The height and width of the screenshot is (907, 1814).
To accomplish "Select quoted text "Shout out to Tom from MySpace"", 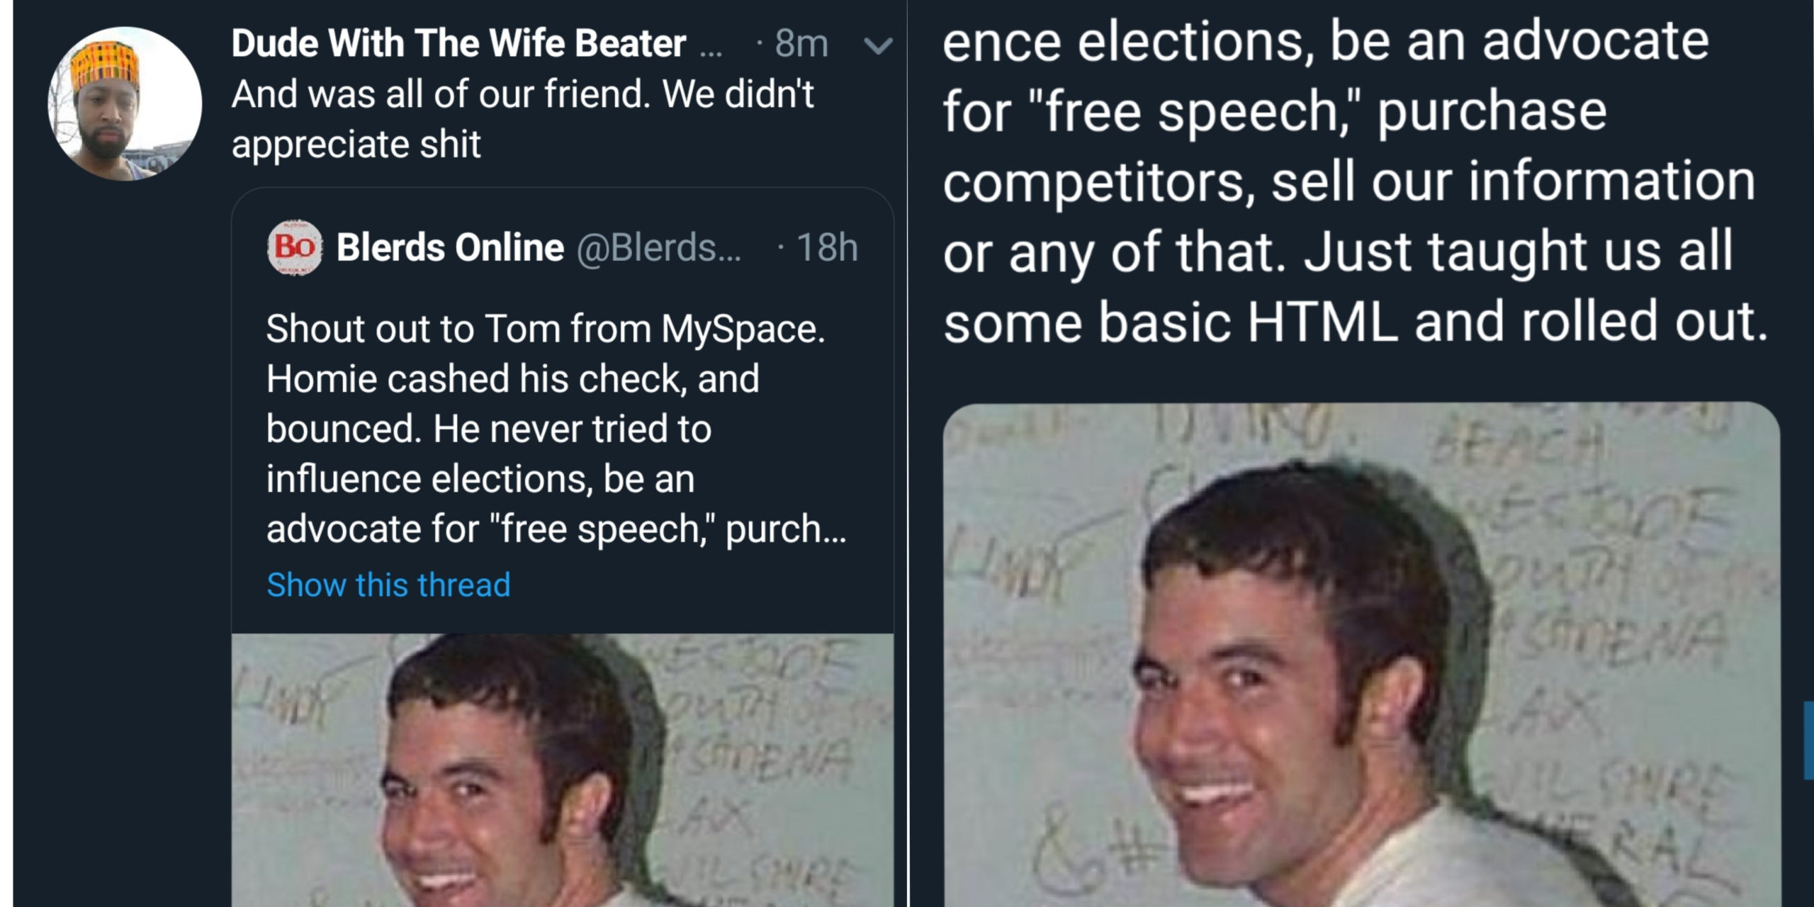I will click(546, 329).
